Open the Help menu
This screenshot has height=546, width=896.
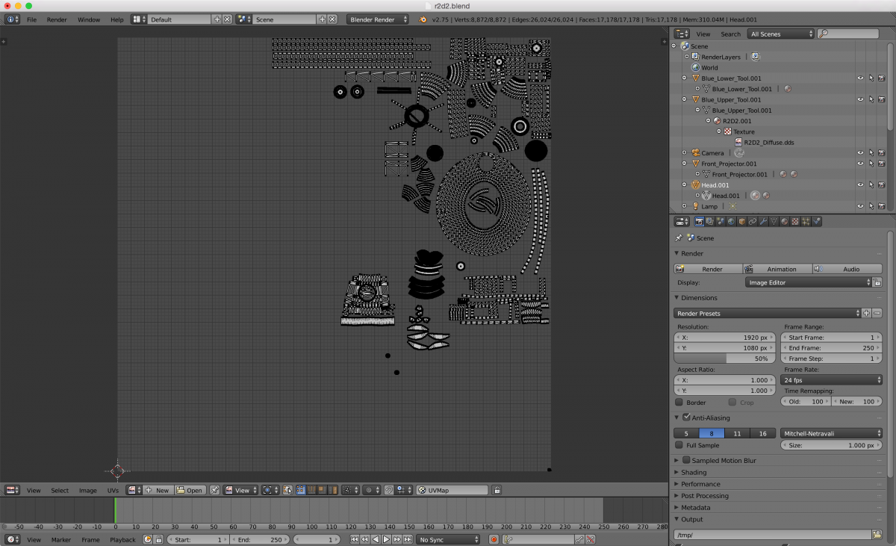point(117,19)
